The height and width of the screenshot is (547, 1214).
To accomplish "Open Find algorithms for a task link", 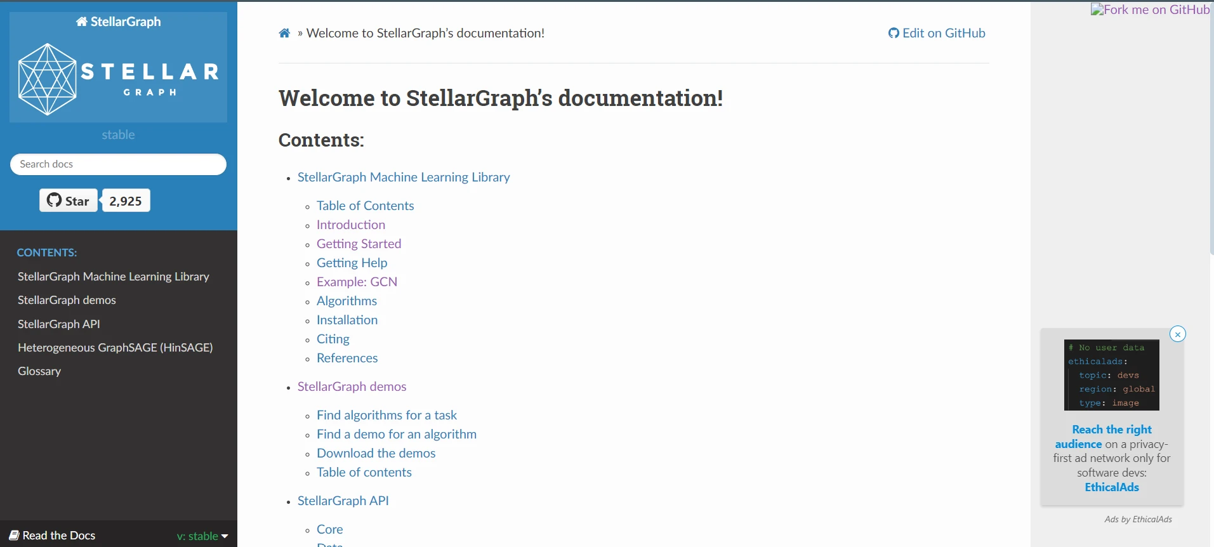I will click(386, 415).
